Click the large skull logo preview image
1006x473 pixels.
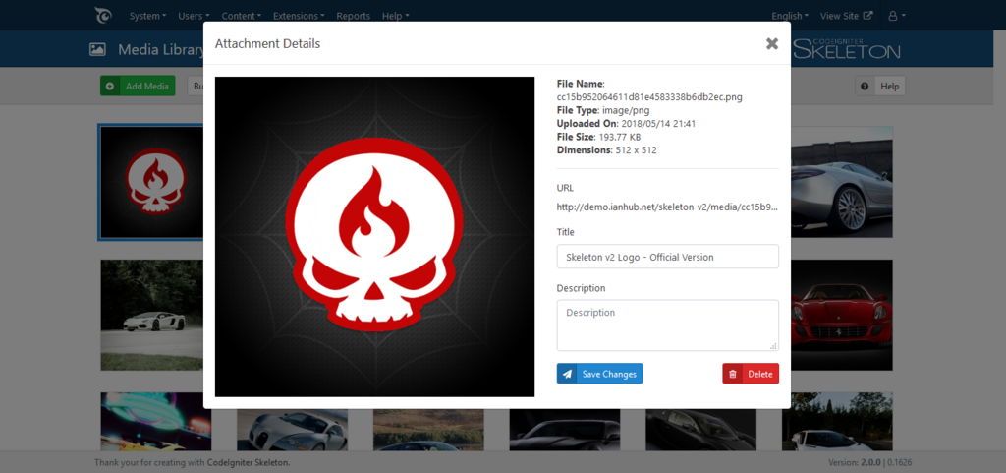click(x=374, y=237)
